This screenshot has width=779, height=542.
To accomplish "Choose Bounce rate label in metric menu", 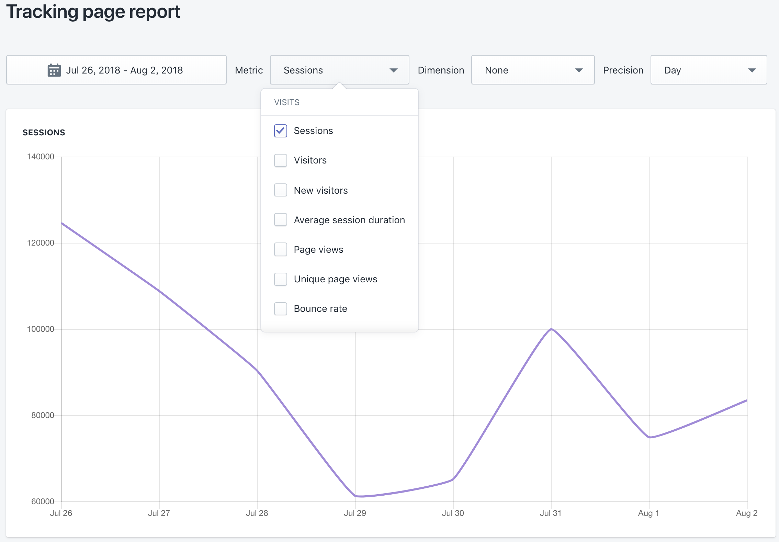I will (320, 309).
